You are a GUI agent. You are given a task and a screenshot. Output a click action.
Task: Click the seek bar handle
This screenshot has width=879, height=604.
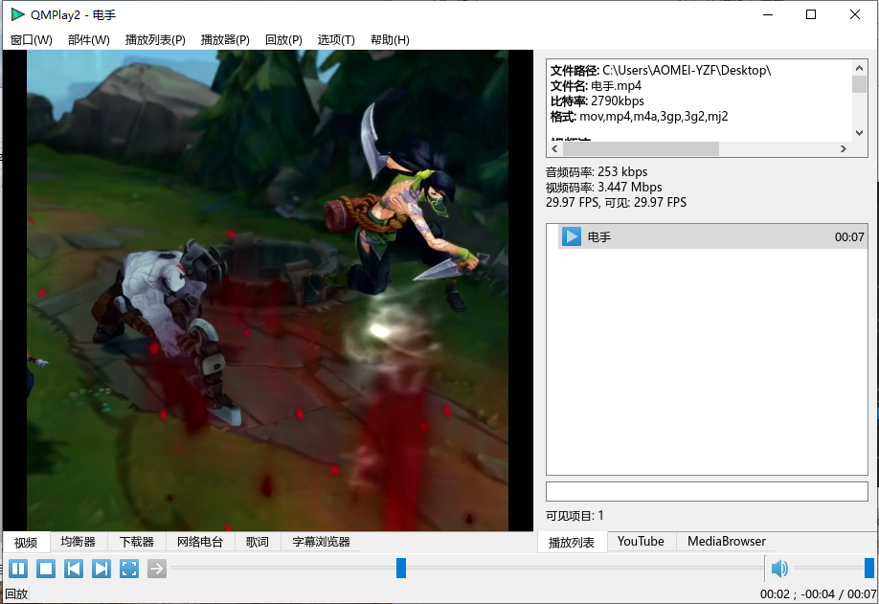[x=401, y=569]
